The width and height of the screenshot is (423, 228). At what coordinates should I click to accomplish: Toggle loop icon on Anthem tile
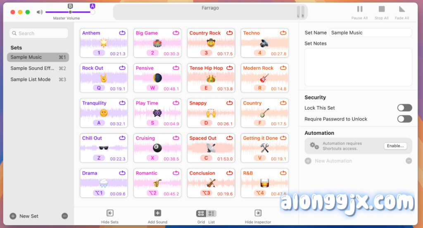122,33
